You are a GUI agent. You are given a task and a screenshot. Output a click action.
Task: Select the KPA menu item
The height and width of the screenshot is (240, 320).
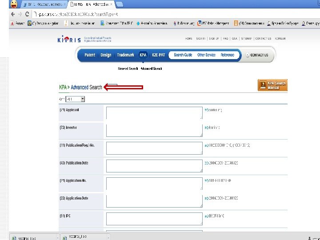coord(143,55)
